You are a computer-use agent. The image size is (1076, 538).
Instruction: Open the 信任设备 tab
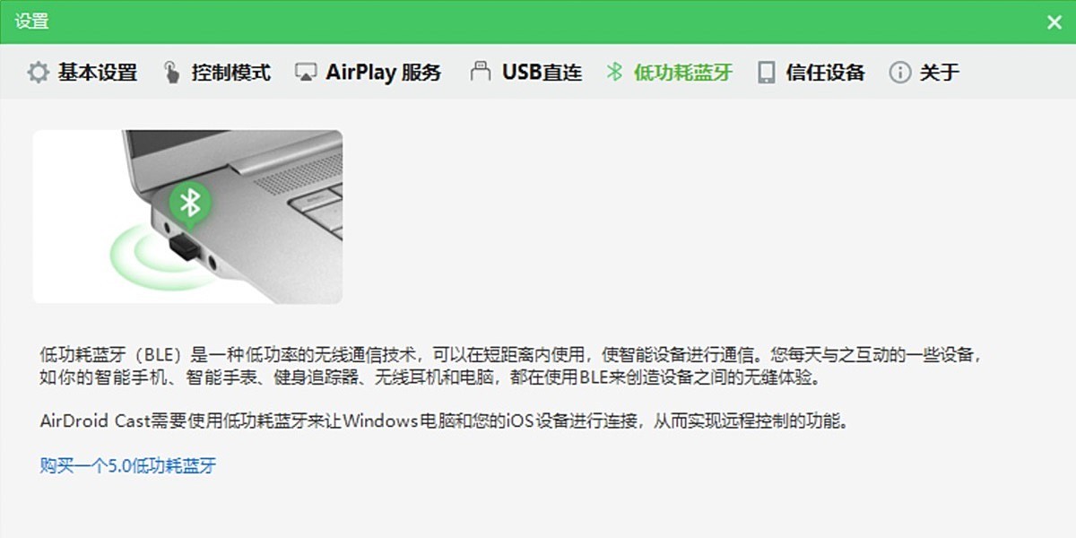tap(825, 73)
